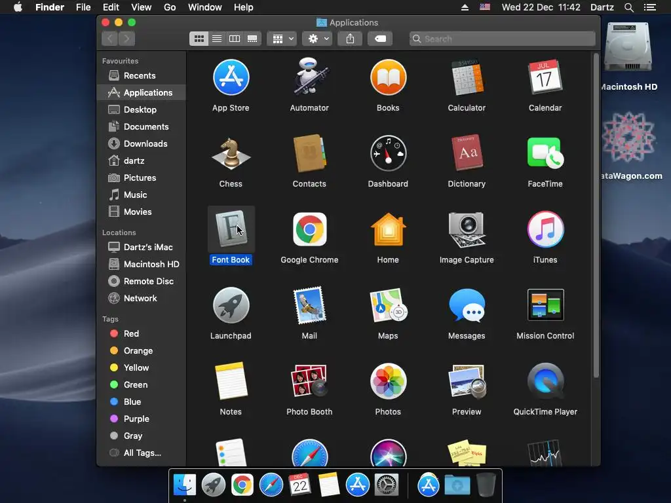Select the Chess app icon
This screenshot has height=503, width=671.
[231, 153]
